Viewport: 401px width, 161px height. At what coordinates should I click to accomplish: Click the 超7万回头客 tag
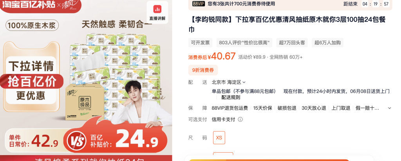pyautogui.click(x=292, y=43)
